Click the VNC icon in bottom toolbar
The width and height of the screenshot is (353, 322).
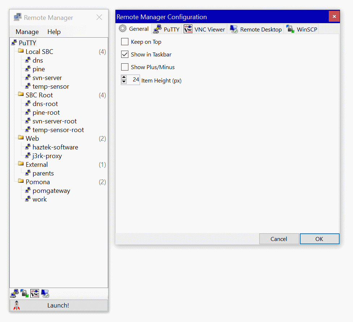[x=35, y=293]
